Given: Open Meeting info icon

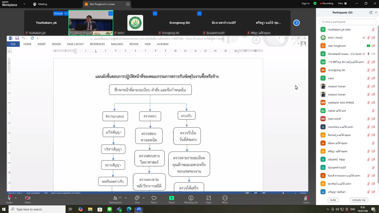Looking at the screenshot, I should coord(191,198).
